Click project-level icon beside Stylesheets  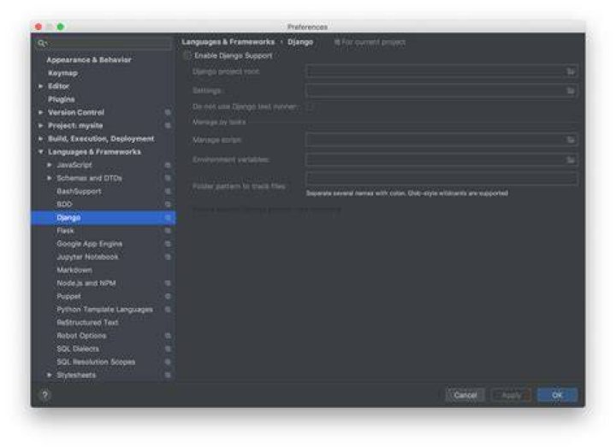click(168, 375)
